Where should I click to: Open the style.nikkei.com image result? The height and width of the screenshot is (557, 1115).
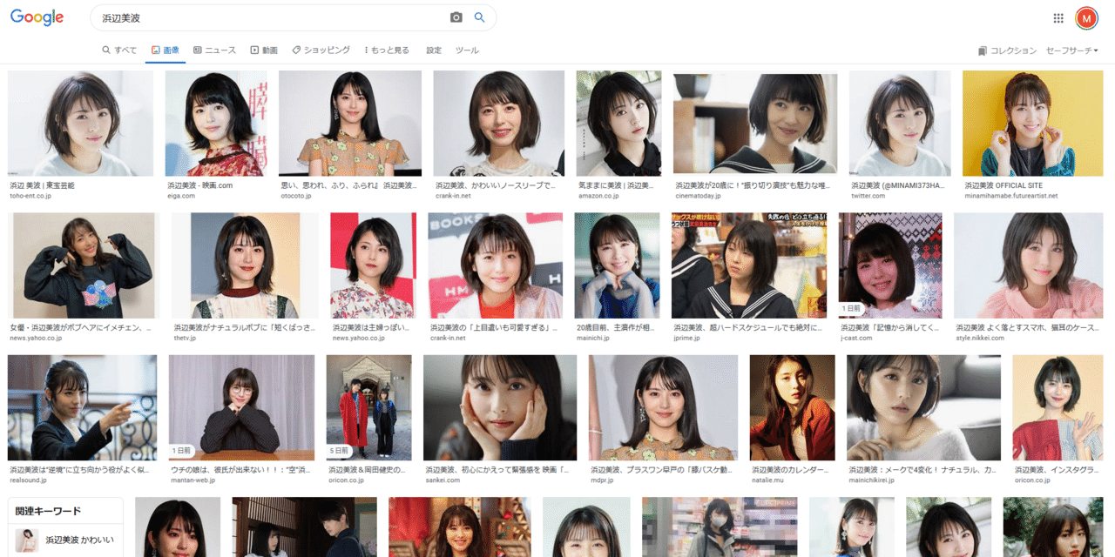coord(1030,265)
